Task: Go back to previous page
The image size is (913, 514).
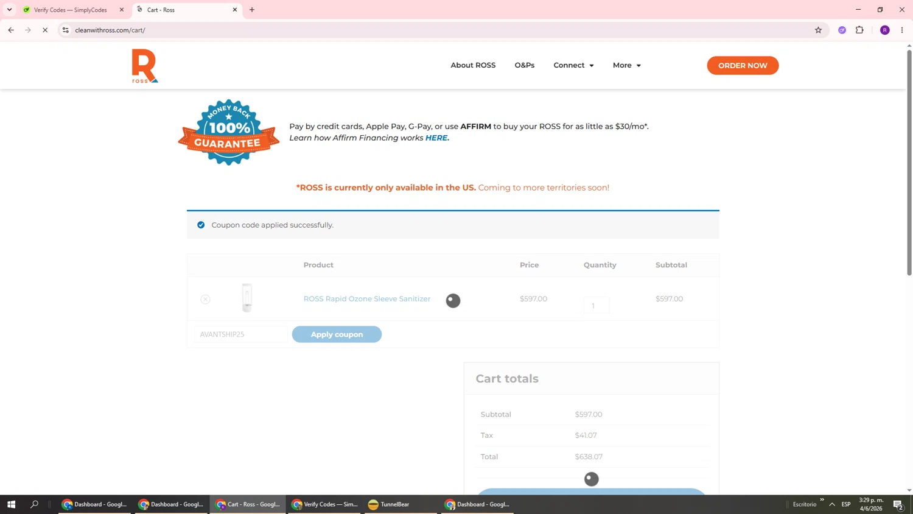Action: point(11,30)
